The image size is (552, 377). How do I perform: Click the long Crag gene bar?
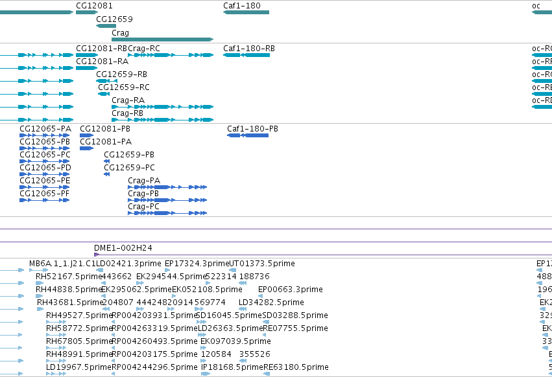click(162, 40)
